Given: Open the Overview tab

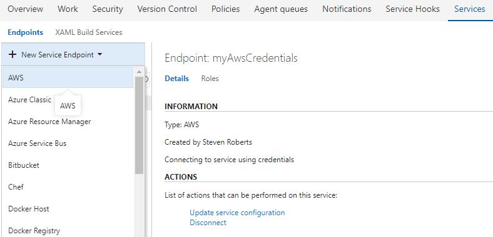Looking at the screenshot, I should point(26,9).
